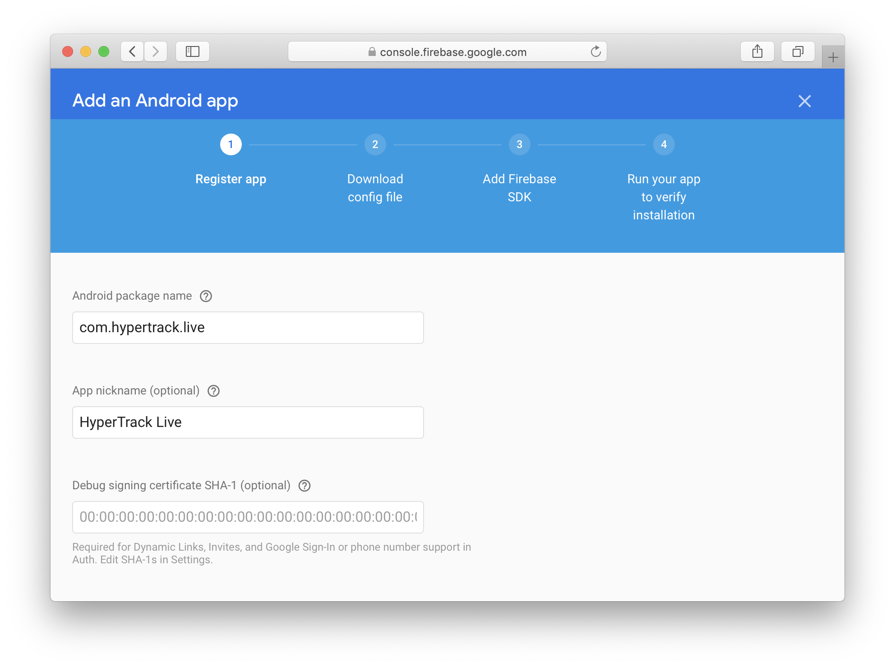Click the lock icon in address bar
This screenshot has height=668, width=895.
click(x=372, y=52)
